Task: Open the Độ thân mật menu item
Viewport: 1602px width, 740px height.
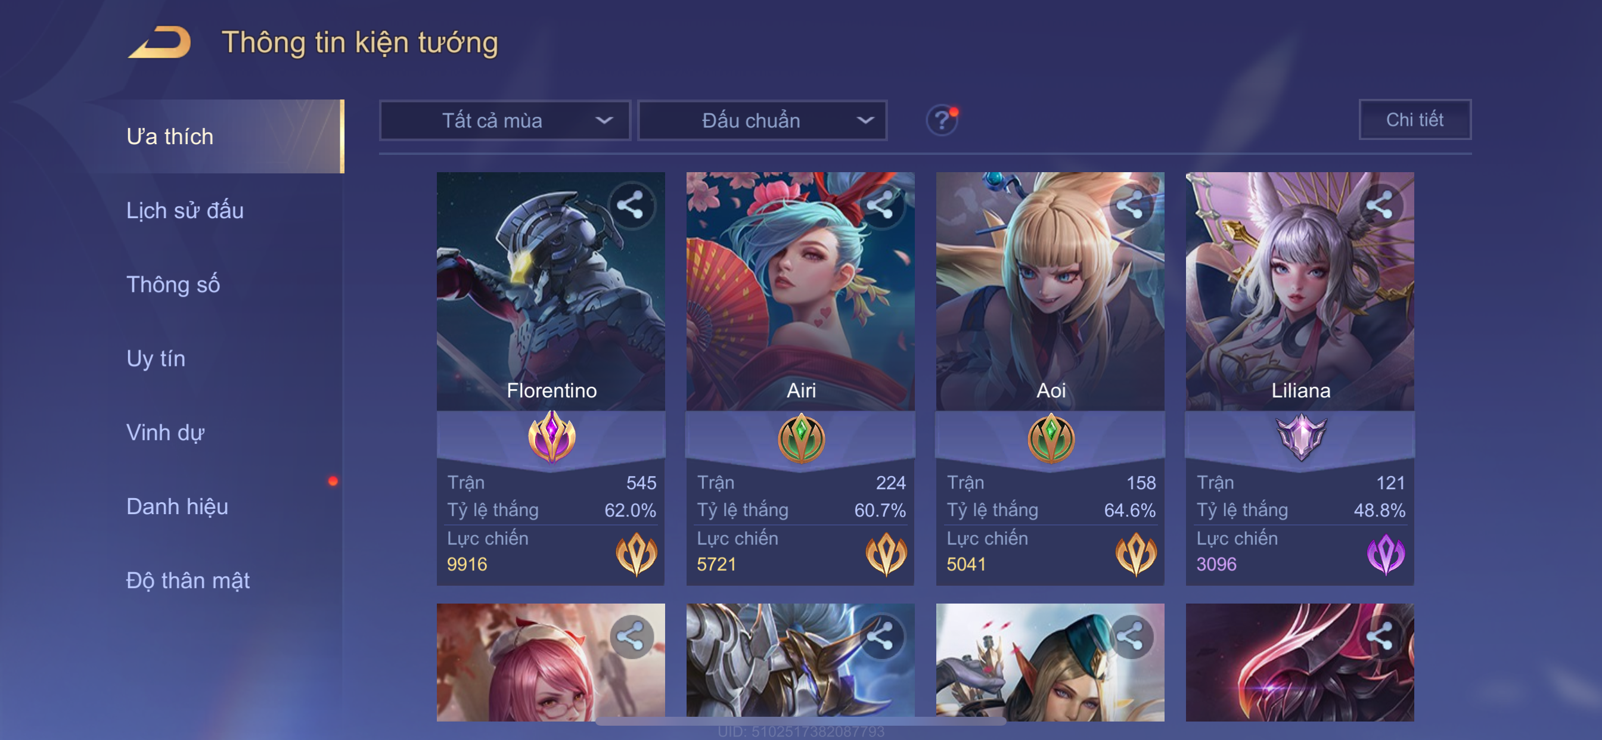Action: point(188,580)
